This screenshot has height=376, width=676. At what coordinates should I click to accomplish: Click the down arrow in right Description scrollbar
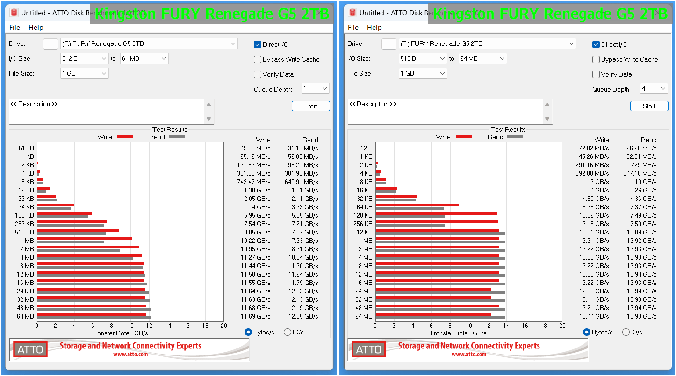coord(547,119)
